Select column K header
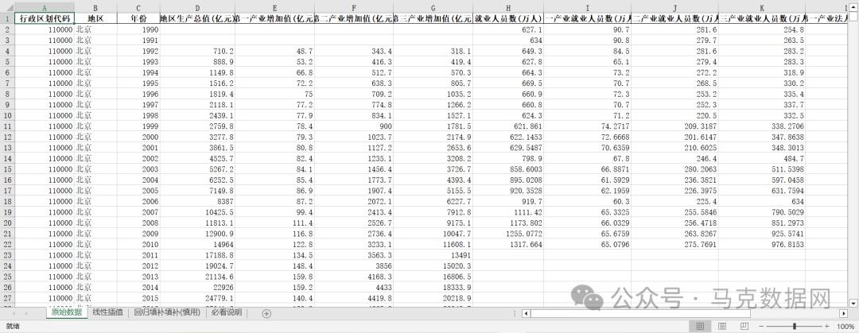The image size is (859, 333). tap(762, 7)
